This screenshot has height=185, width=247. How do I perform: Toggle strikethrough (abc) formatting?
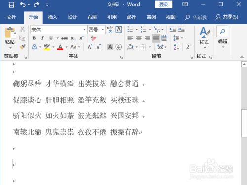click(x=64, y=38)
